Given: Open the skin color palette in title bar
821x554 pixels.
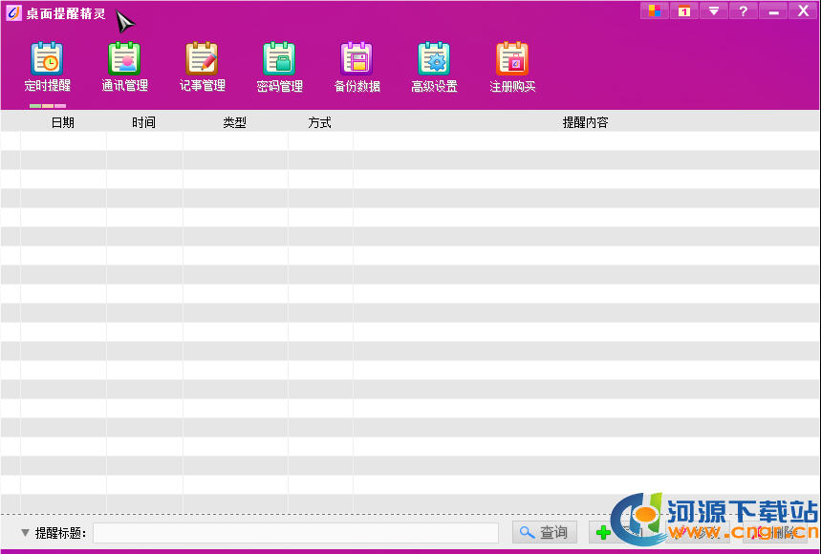Looking at the screenshot, I should click(655, 11).
